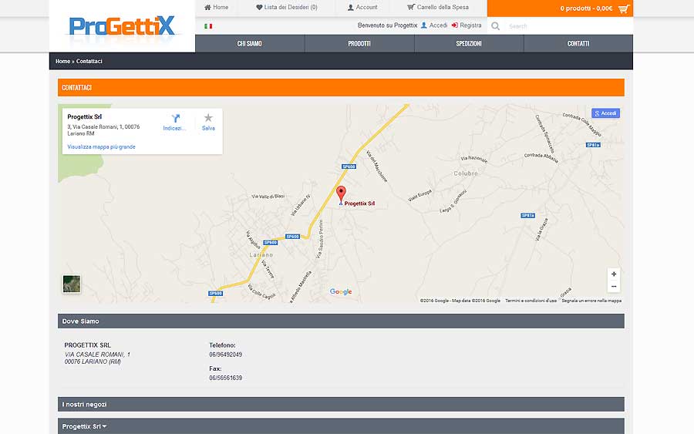Click the Indicazioni directions arrow icon

point(175,118)
